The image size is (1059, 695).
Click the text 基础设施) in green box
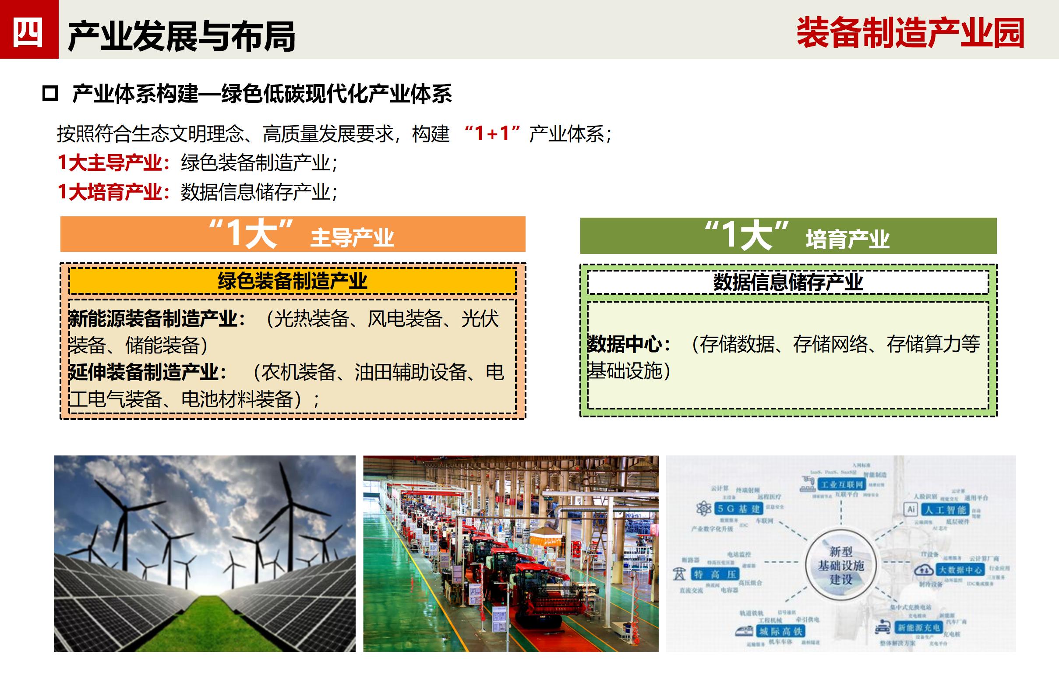(x=629, y=370)
